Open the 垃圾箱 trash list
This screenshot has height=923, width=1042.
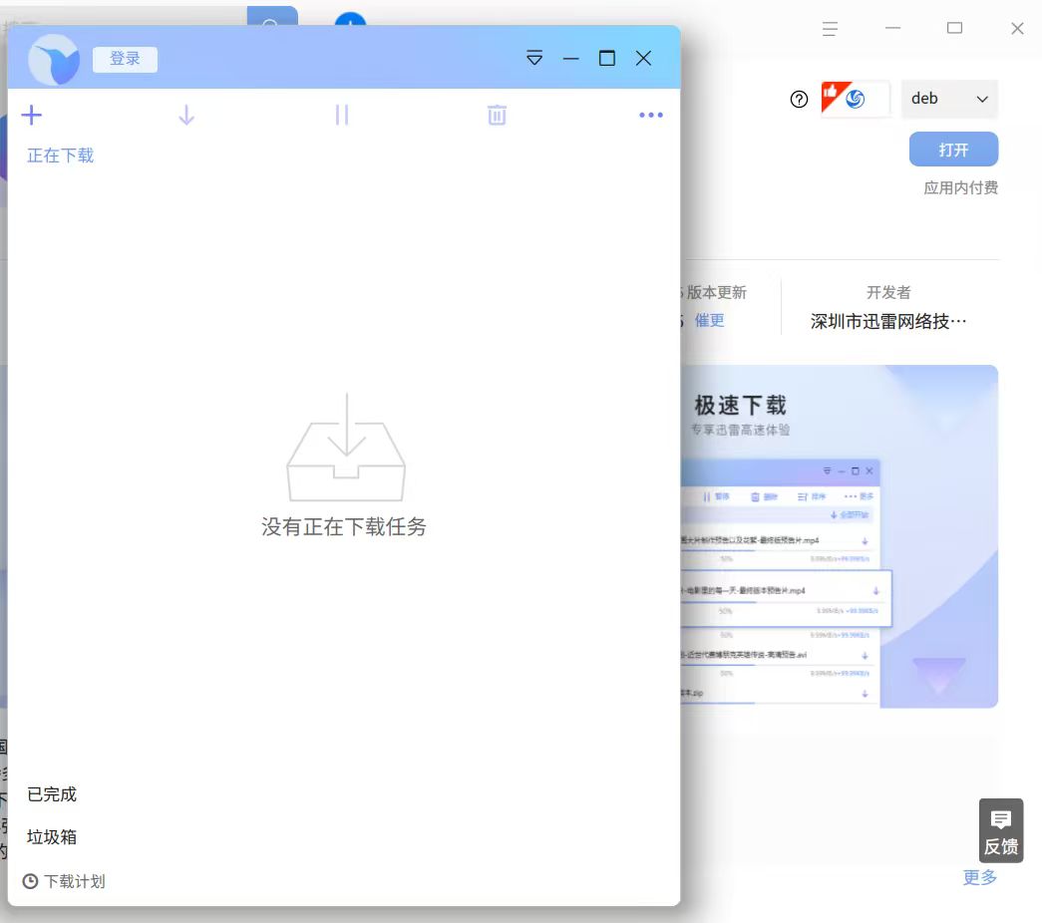[52, 836]
